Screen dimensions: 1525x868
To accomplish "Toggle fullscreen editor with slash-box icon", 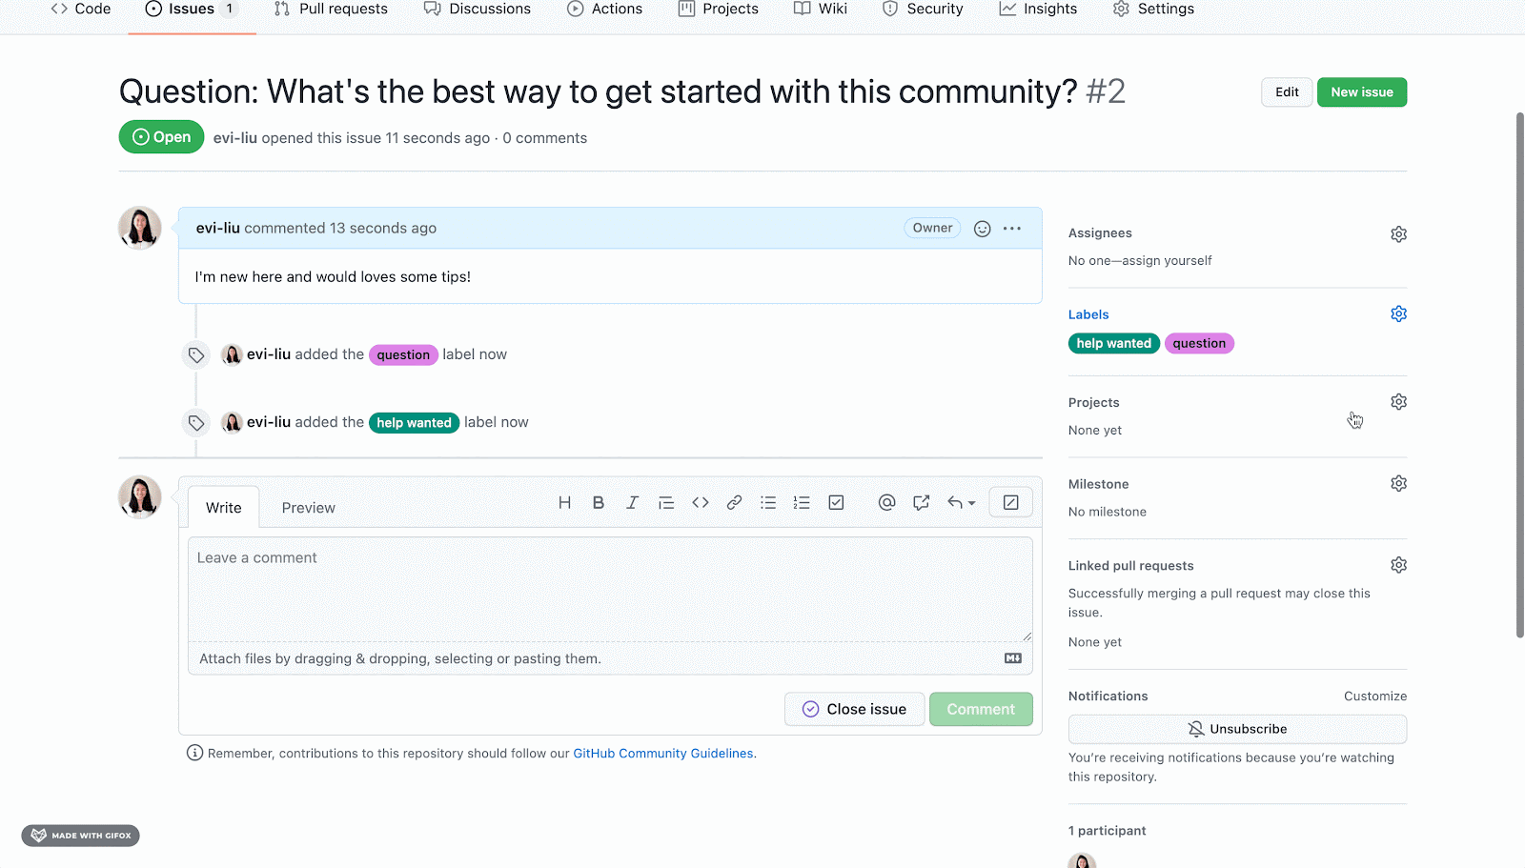I will click(1010, 502).
